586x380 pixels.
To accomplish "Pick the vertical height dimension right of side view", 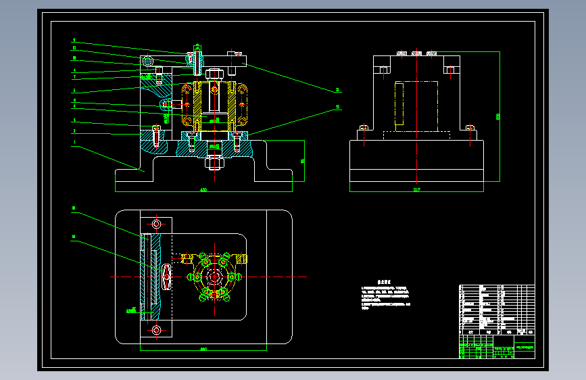I will (498, 117).
